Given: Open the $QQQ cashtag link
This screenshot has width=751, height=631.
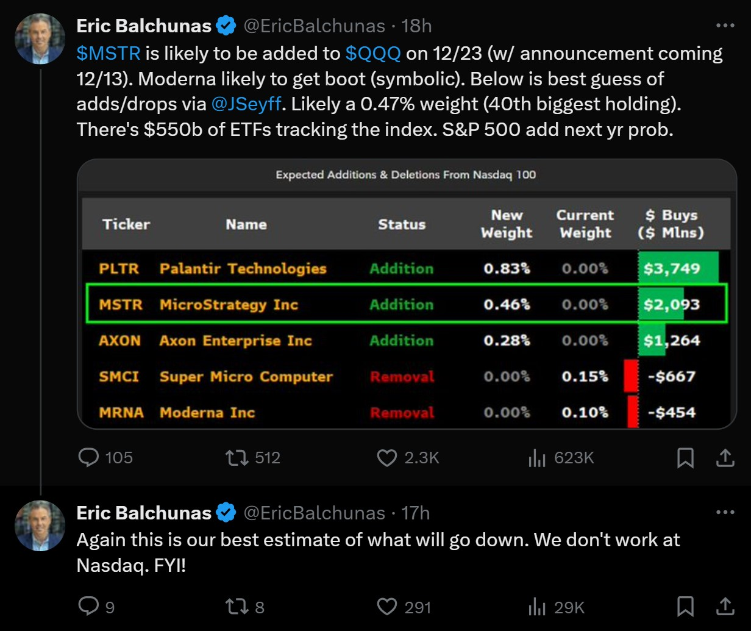Looking at the screenshot, I should [x=373, y=54].
